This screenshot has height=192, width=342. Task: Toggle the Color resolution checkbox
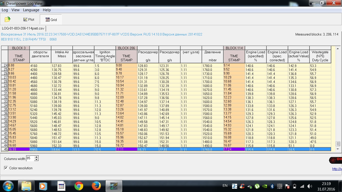pos(6,168)
